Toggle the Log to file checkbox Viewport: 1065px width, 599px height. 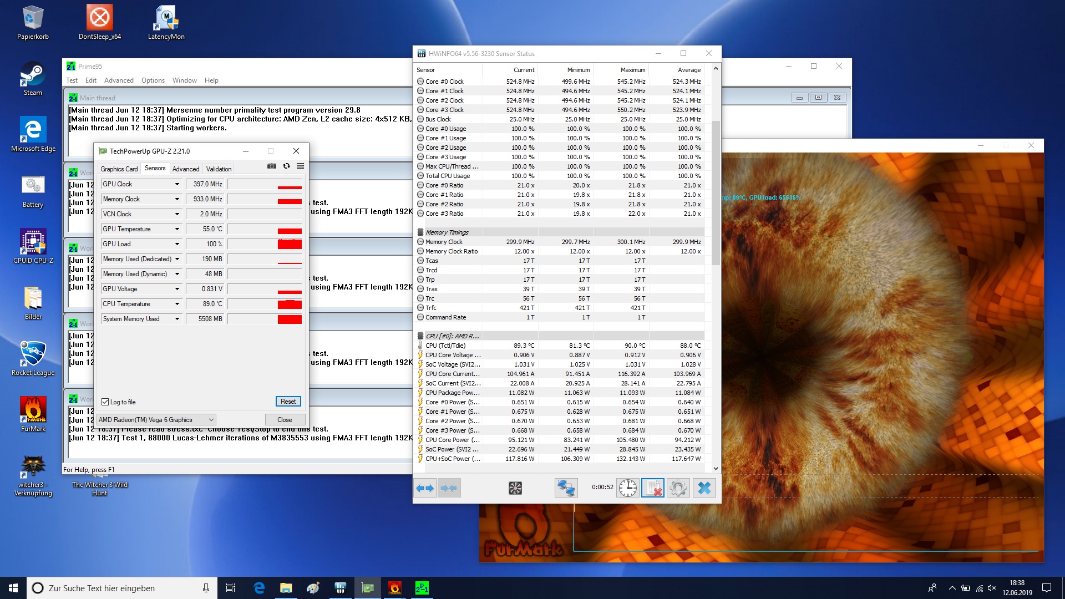tap(105, 402)
